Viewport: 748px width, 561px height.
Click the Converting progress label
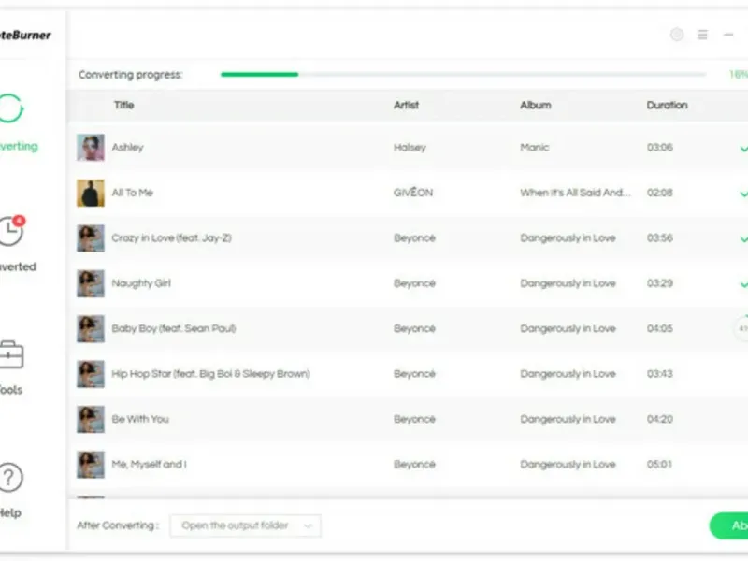click(130, 75)
